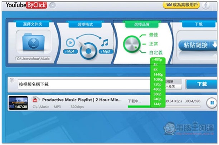Pause the Productive Music Playlist download
Image resolution: width=219 pixels, height=145 pixels.
[211, 103]
